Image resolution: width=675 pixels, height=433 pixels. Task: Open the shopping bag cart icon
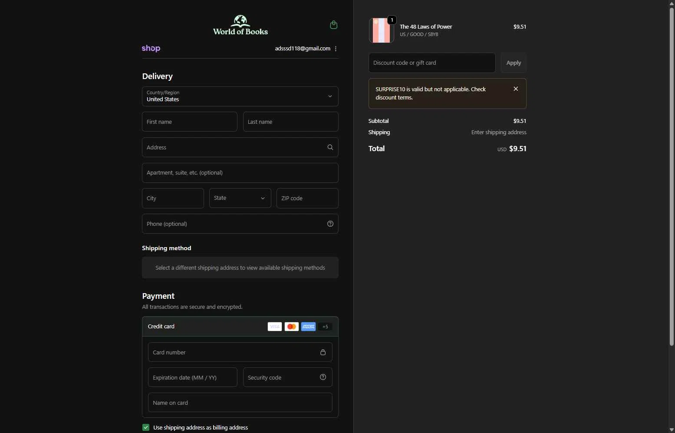pos(333,25)
